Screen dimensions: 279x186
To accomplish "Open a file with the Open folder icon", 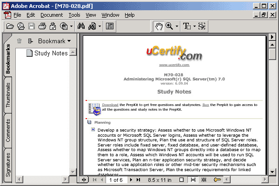I will pos(10,27).
